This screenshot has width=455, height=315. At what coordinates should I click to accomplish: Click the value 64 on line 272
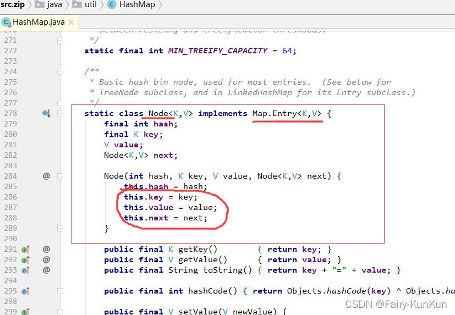[x=287, y=51]
